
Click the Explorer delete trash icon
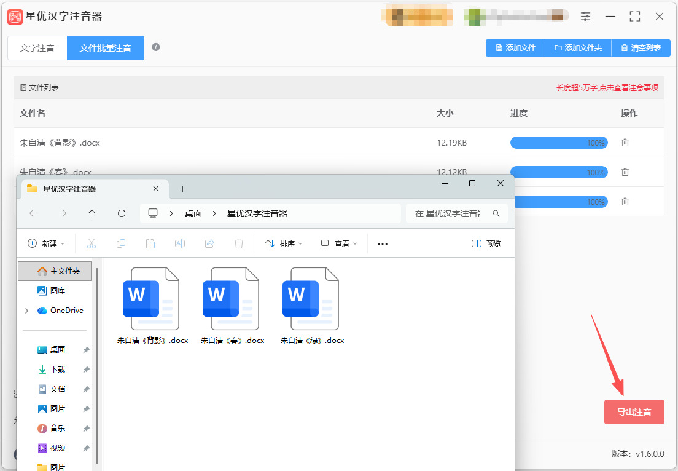coord(239,243)
